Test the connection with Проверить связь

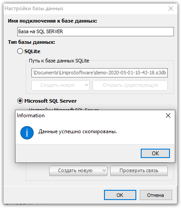(x=139, y=170)
